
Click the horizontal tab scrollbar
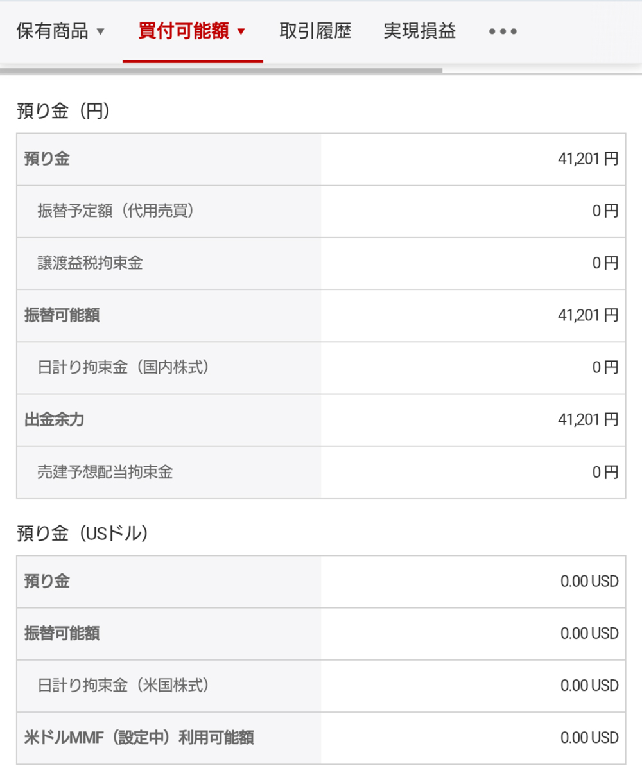coord(221,70)
